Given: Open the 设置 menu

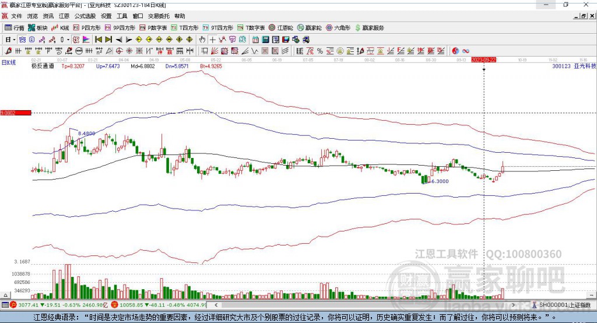Looking at the screenshot, I should point(106,16).
